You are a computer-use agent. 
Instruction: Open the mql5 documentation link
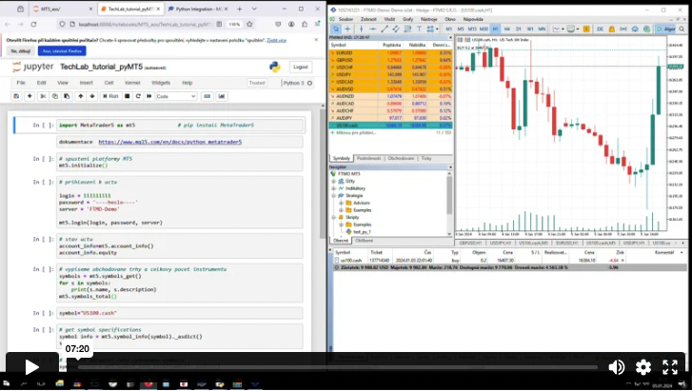point(170,142)
